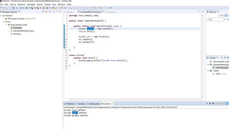229x129 pixels.
Task: Collapse SampleMethodCall class in Outline
Action: [208, 64]
